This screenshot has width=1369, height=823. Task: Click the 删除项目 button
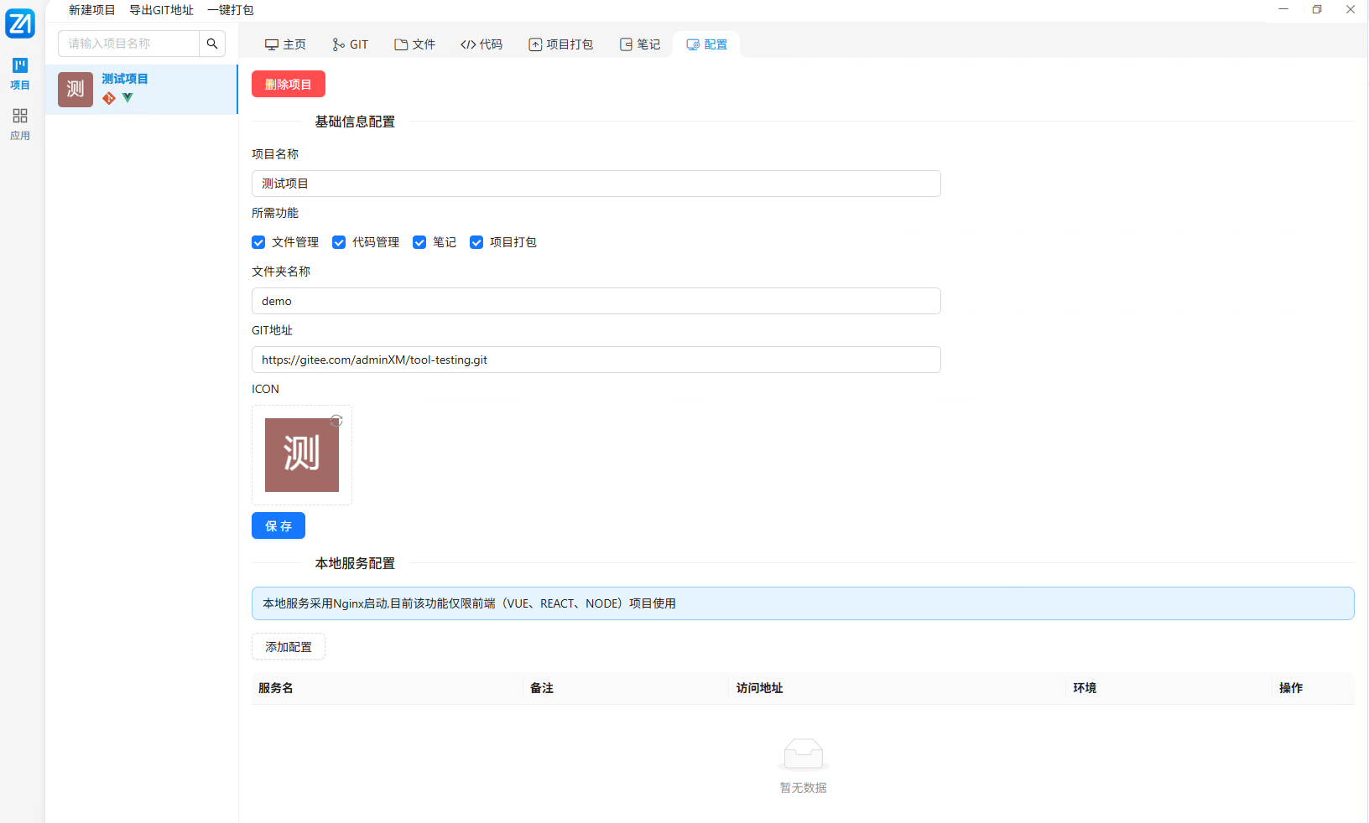(288, 84)
